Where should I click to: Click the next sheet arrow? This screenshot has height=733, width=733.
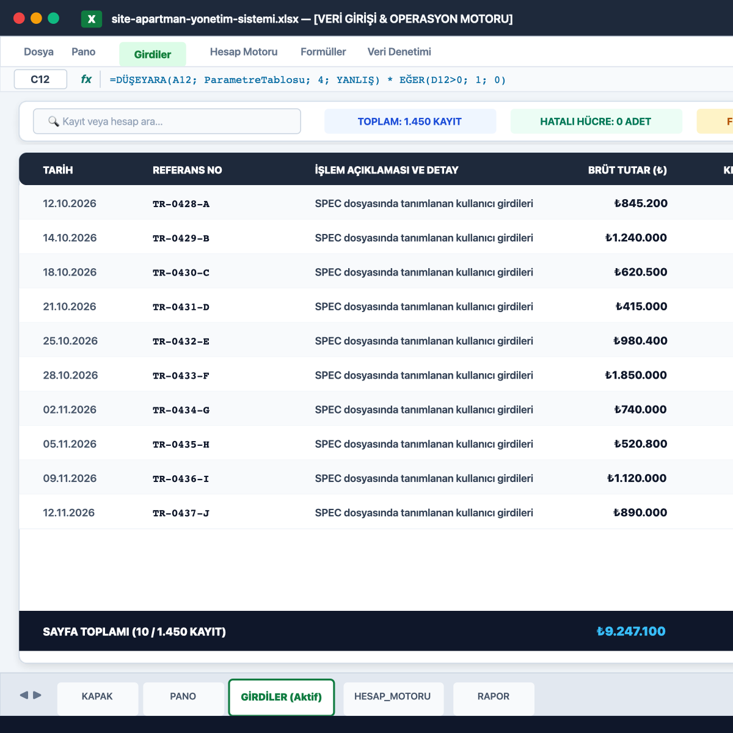click(x=37, y=695)
